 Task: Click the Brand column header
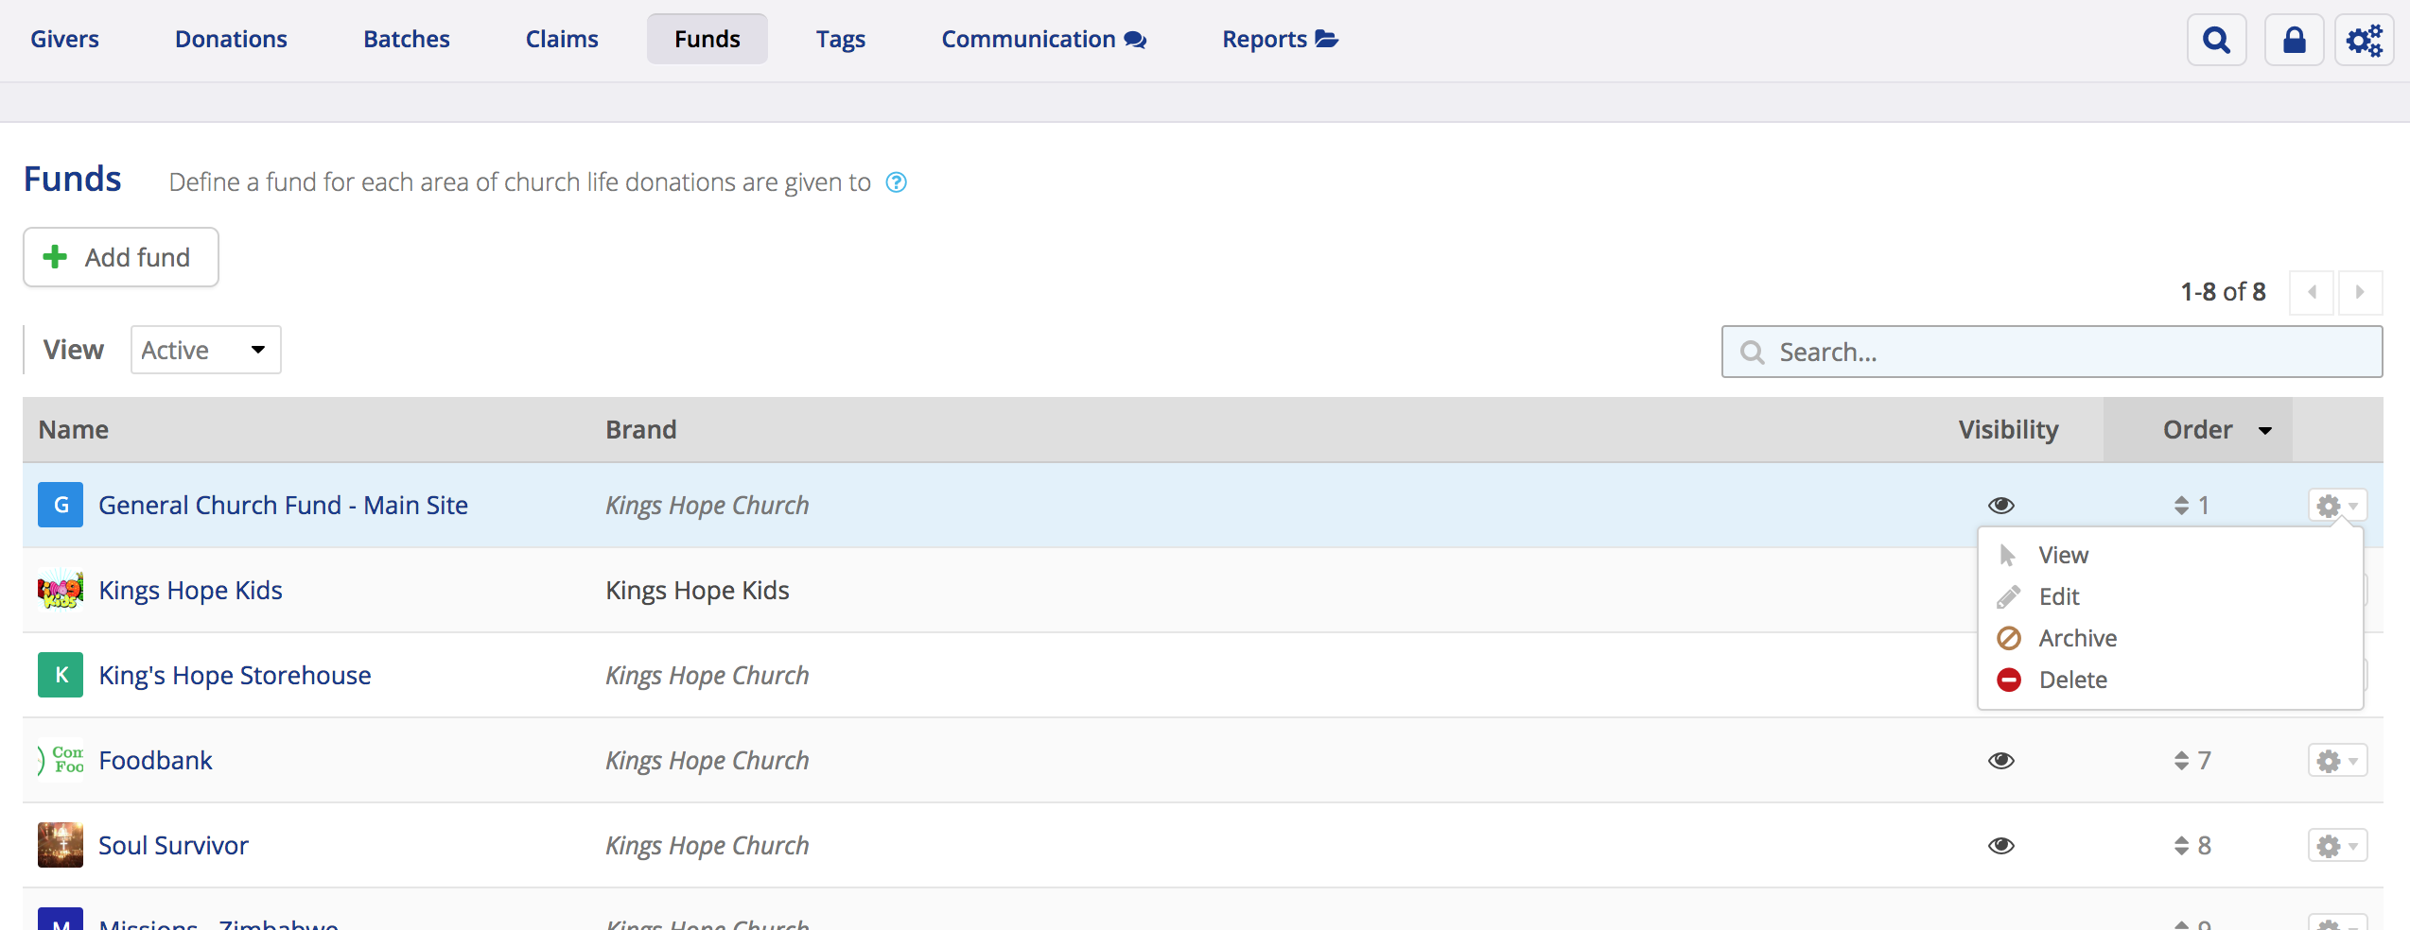[x=641, y=430]
